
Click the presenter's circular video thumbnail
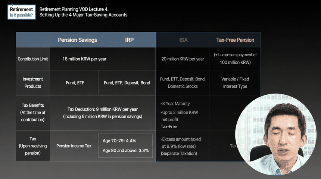point(276,134)
